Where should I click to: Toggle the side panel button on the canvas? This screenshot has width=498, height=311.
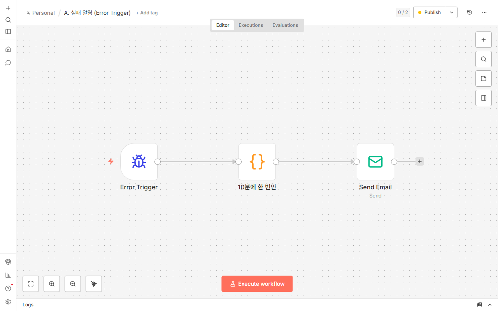coord(484,98)
